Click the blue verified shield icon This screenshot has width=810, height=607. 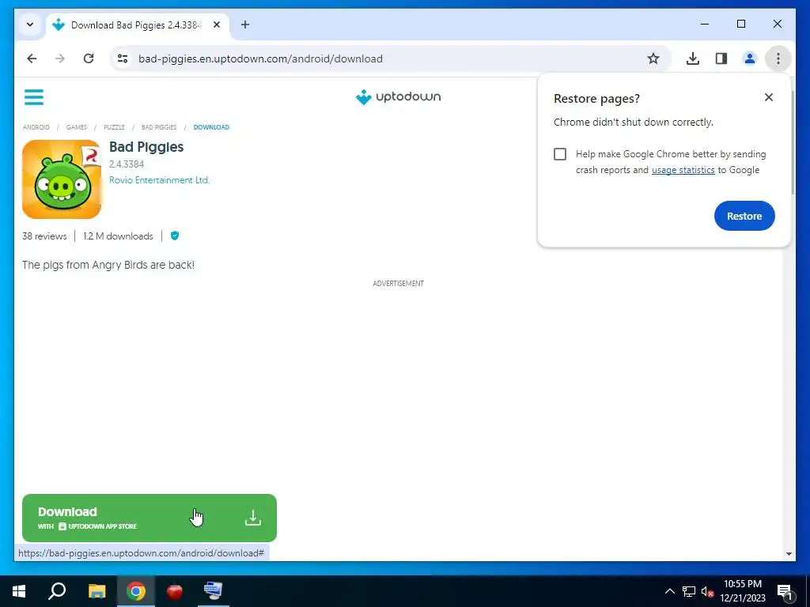click(175, 236)
